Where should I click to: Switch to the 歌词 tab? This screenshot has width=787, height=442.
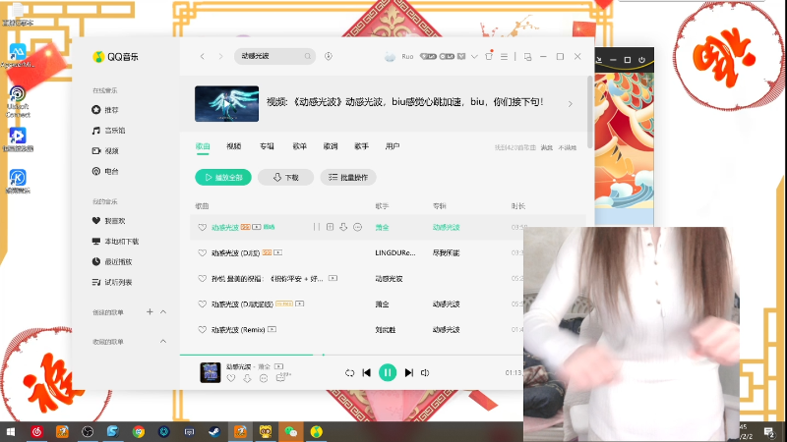[331, 146]
